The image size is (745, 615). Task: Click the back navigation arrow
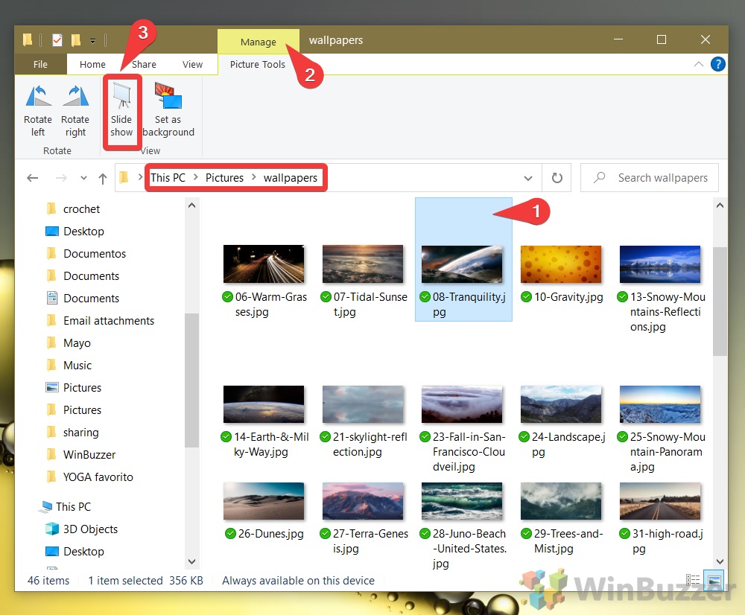[32, 177]
